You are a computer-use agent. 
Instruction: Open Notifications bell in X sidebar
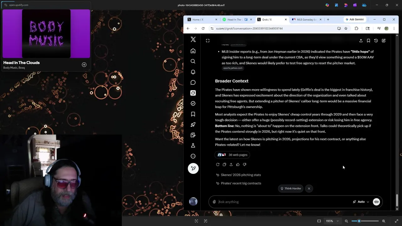click(193, 72)
